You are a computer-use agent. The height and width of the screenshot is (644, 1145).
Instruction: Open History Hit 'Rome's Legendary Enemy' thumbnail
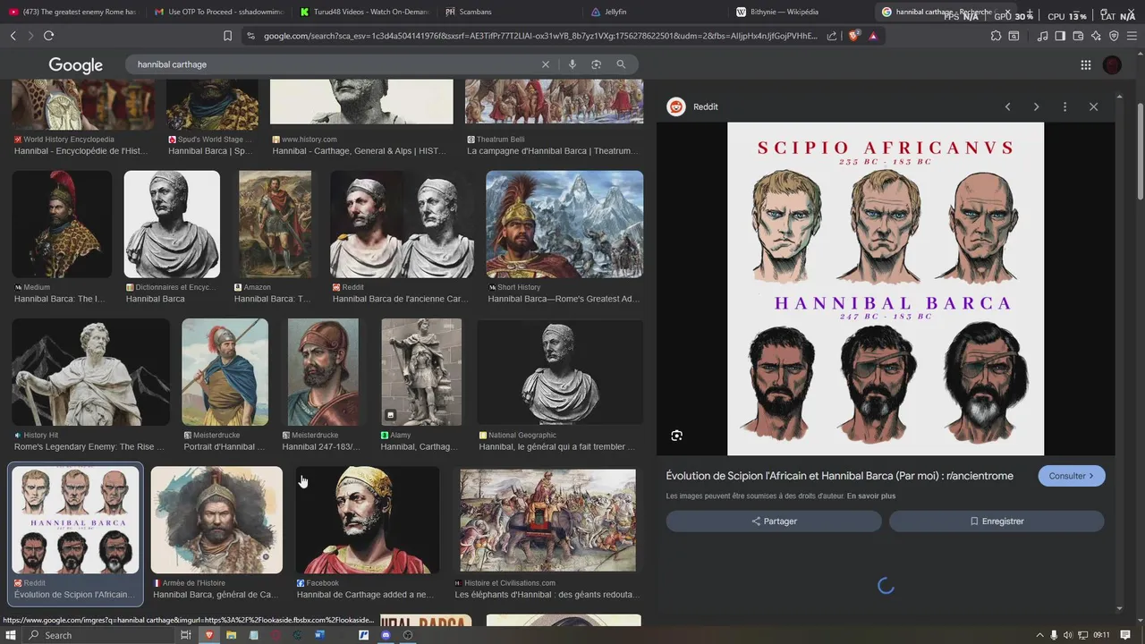point(90,372)
